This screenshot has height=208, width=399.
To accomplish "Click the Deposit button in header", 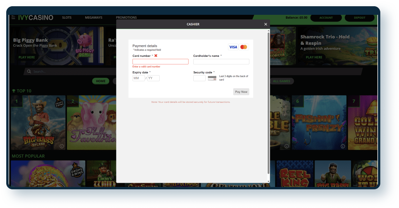I will 359,18.
